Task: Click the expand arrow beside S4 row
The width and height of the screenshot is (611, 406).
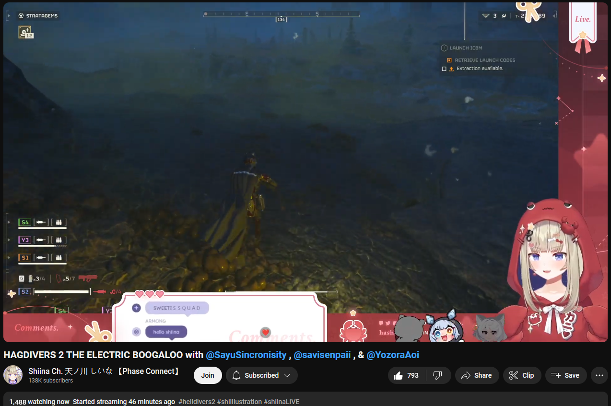Action: [8, 222]
